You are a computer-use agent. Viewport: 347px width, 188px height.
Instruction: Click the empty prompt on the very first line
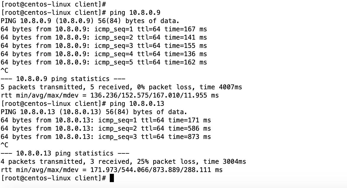[53, 4]
